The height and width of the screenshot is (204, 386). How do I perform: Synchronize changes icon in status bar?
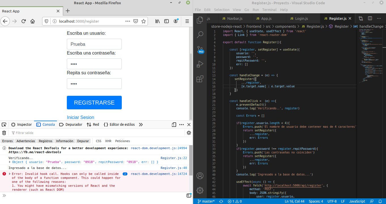[x=221, y=201]
